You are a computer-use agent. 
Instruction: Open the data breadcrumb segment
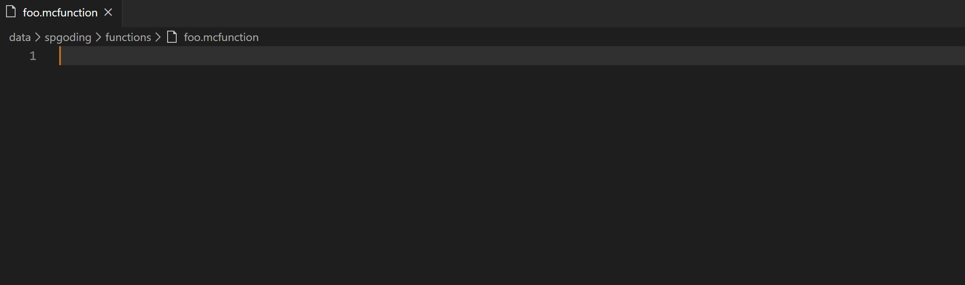[20, 37]
